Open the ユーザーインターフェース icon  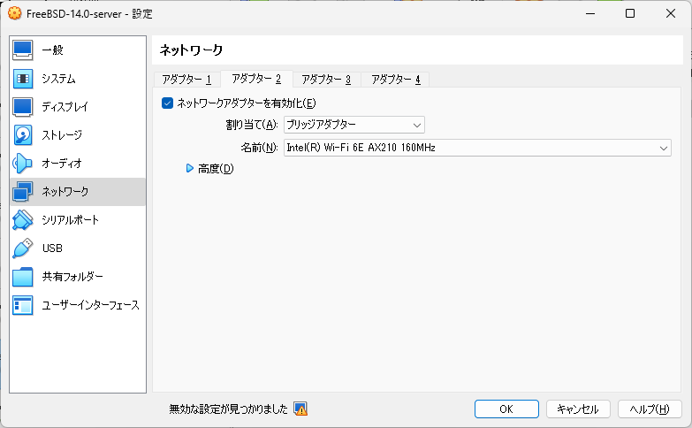[x=22, y=305]
